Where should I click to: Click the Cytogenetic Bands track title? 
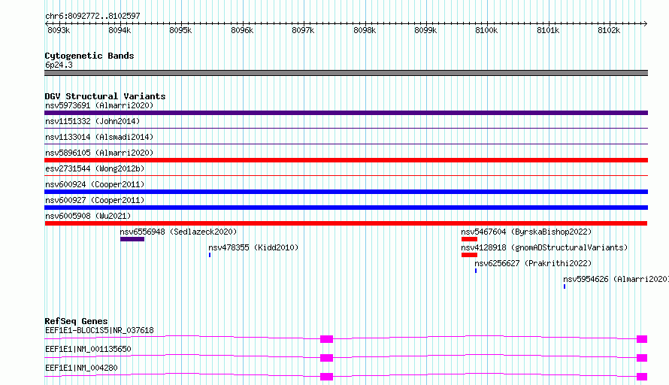coord(89,56)
